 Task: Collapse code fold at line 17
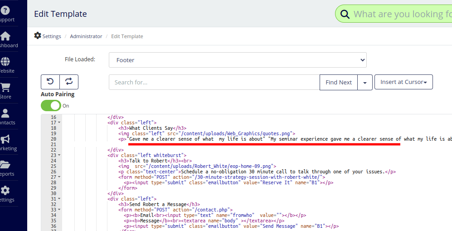[59, 123]
